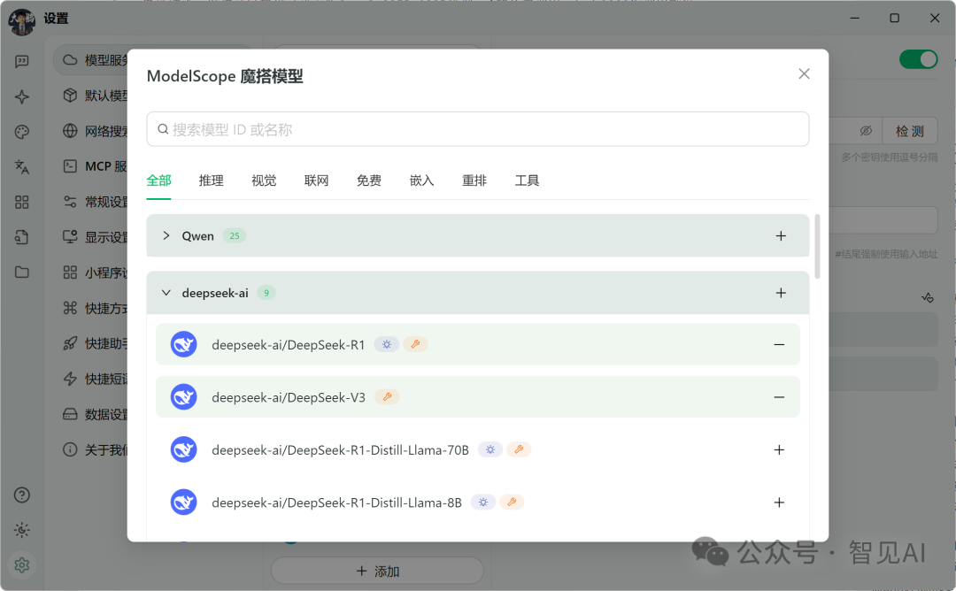Add the DeepSeek-R1-Distill-Llama-70B model
The width and height of the screenshot is (956, 591).
click(779, 449)
